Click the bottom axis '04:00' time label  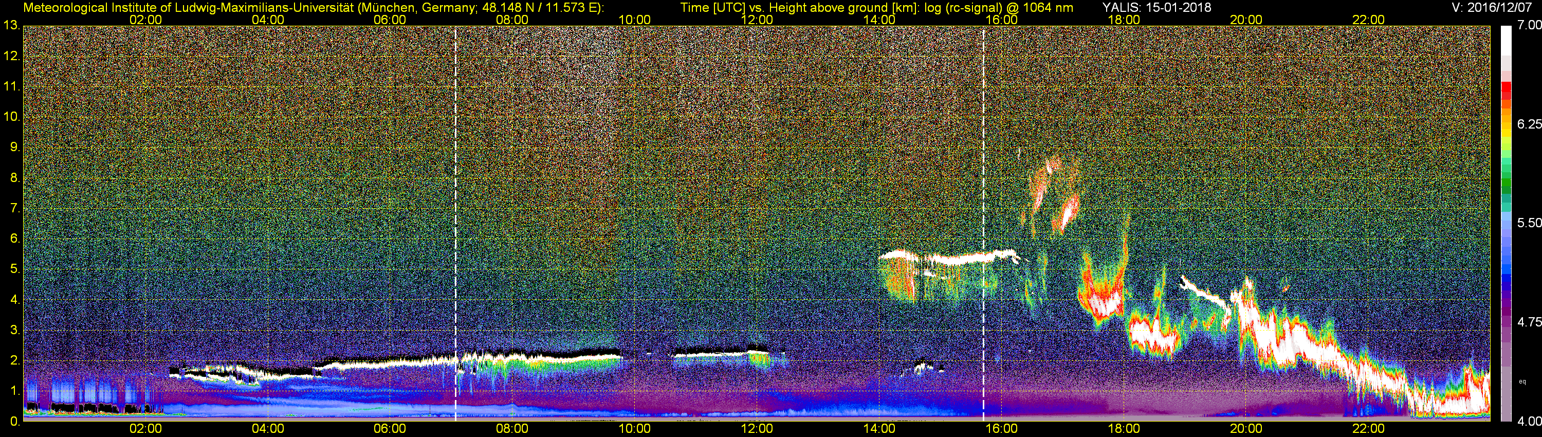click(268, 429)
